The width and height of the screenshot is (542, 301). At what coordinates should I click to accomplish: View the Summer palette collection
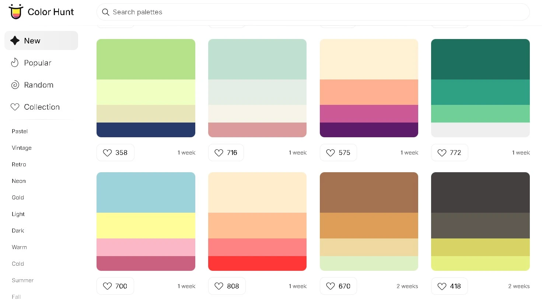coord(22,280)
